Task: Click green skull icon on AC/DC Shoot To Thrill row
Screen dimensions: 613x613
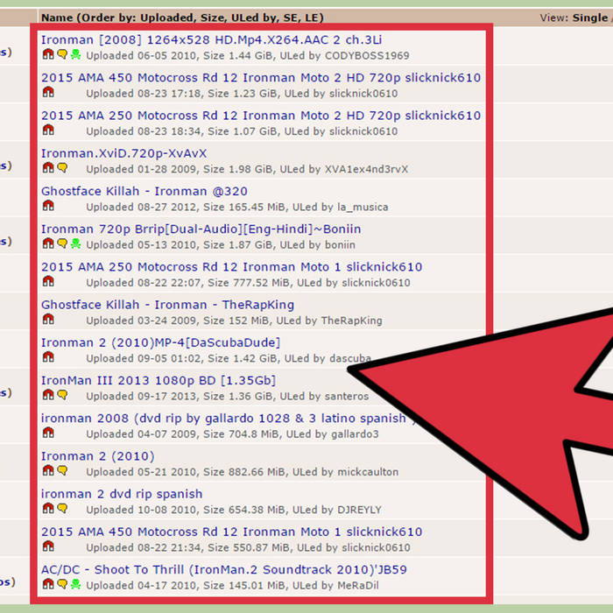Action: click(x=75, y=584)
